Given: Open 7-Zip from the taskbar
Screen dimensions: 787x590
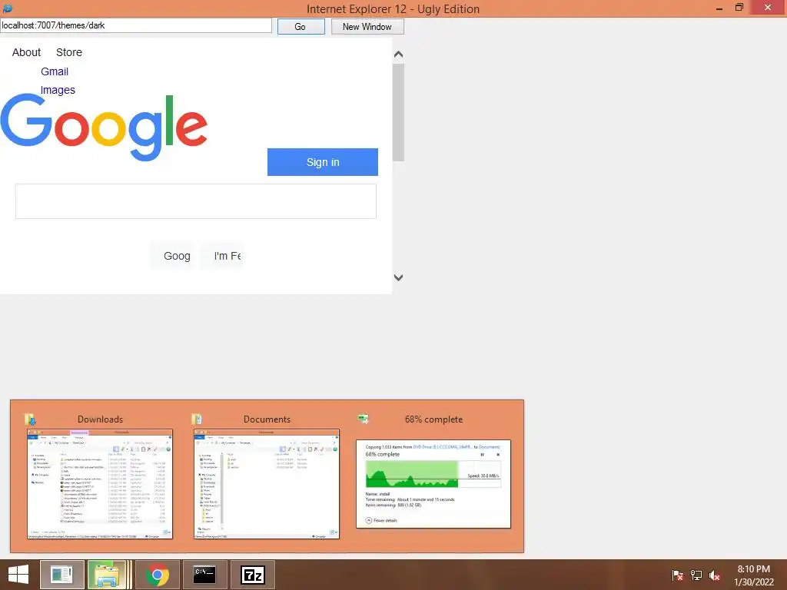Looking at the screenshot, I should (x=252, y=575).
